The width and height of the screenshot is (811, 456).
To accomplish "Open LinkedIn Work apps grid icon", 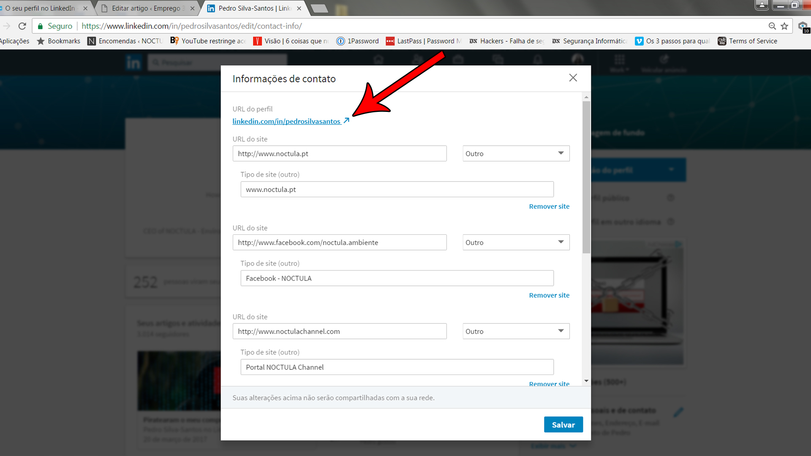I will tap(620, 60).
